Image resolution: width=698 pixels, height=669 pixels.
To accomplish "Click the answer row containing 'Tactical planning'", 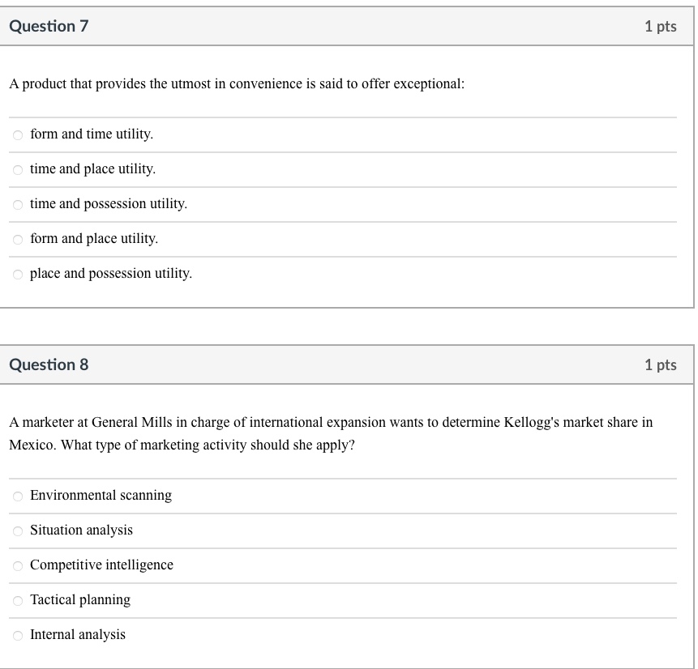I will 324,600.
